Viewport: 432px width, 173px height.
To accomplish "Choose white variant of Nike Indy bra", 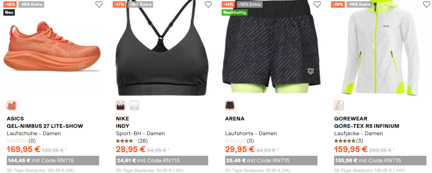I will point(135,106).
